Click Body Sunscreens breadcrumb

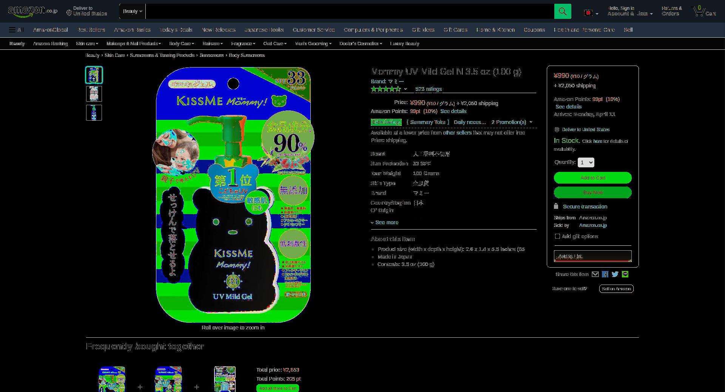(x=247, y=55)
